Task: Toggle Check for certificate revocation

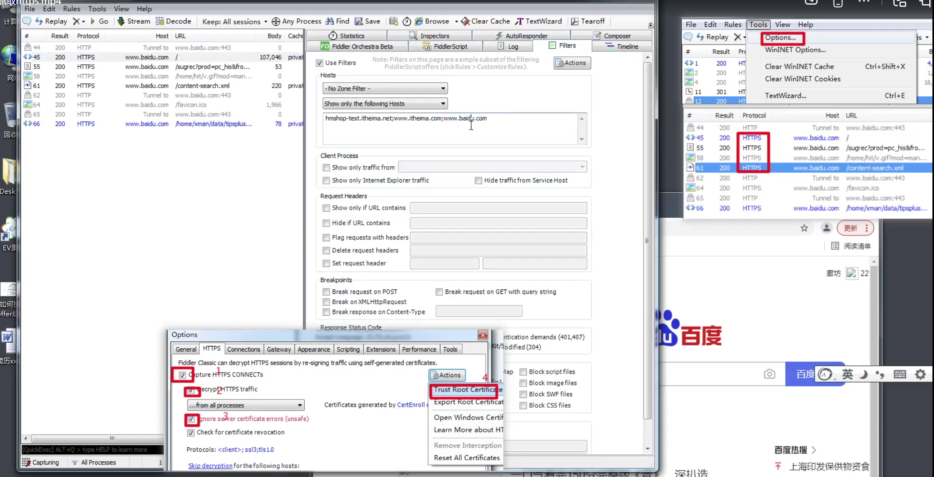Action: coord(191,433)
